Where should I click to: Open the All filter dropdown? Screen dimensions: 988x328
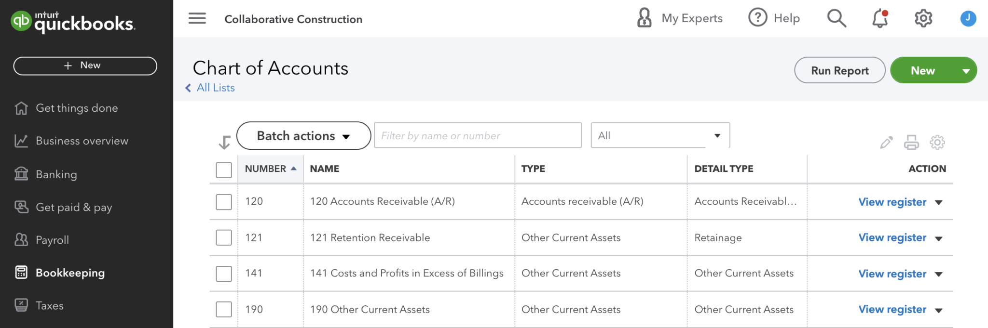[x=659, y=136]
